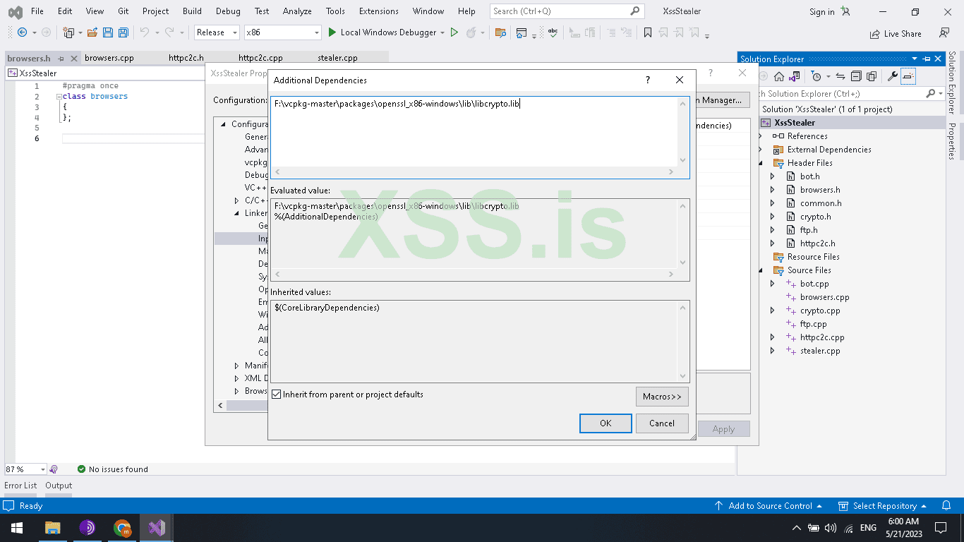964x542 pixels.
Task: Open the Error List panel tab
Action: pos(20,486)
